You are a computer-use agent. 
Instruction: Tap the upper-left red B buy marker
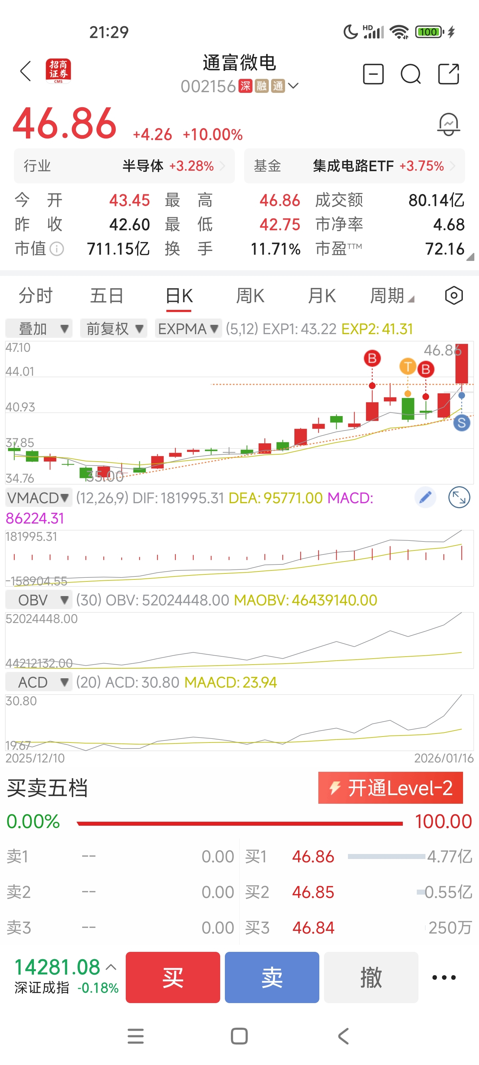372,358
